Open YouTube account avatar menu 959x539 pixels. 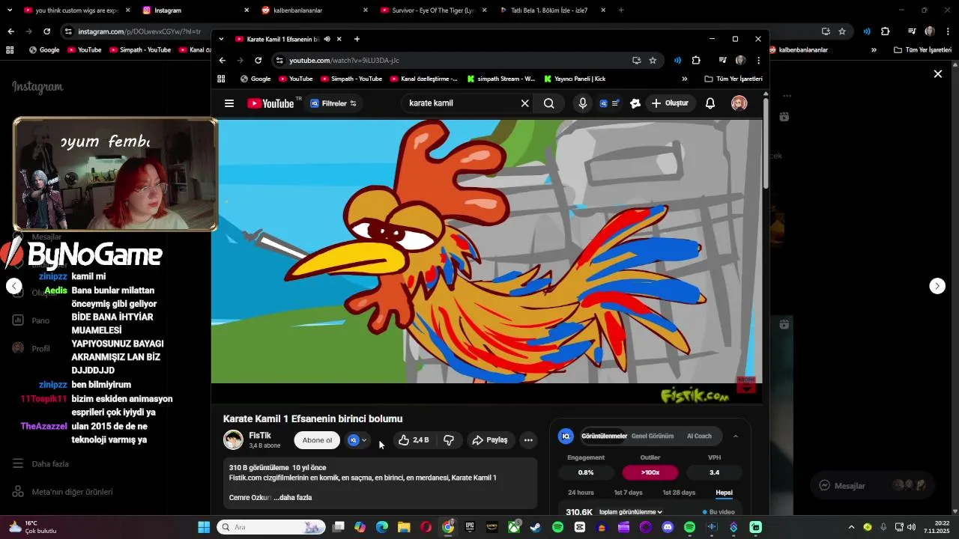point(739,103)
